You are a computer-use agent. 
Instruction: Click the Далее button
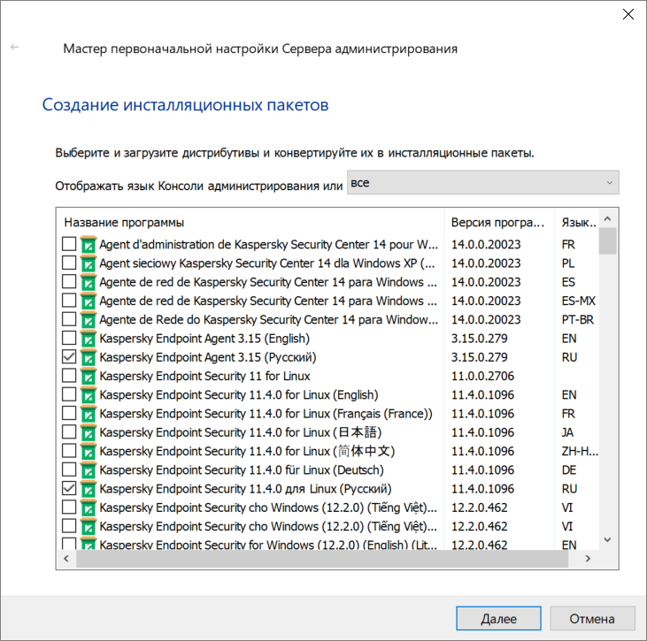(x=498, y=618)
